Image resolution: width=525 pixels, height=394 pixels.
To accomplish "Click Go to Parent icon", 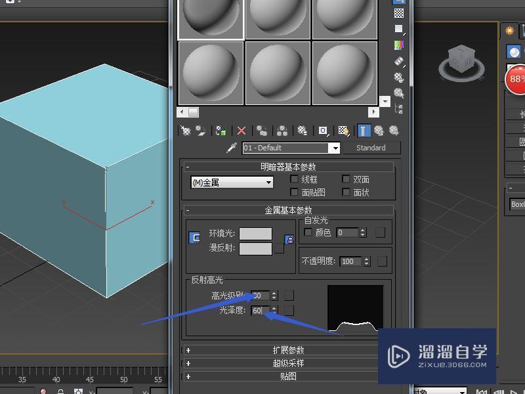I will click(x=379, y=130).
